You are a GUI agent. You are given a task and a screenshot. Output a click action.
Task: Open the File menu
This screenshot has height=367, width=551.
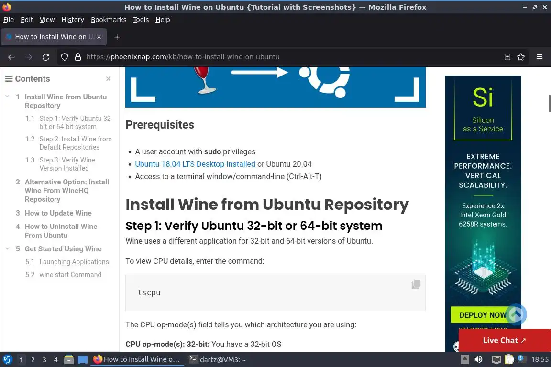[x=9, y=20]
